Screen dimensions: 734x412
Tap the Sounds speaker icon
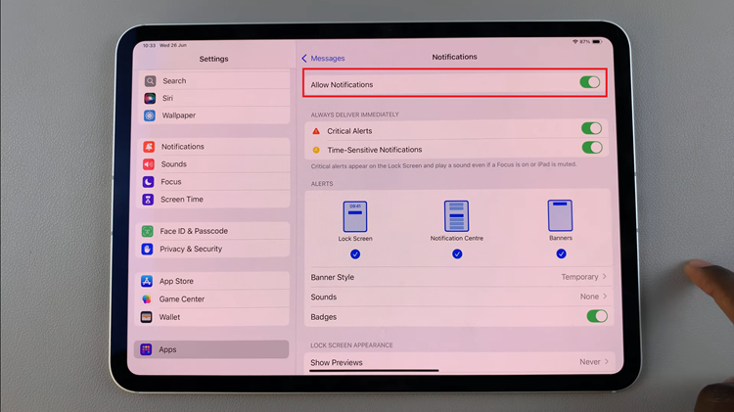[149, 164]
